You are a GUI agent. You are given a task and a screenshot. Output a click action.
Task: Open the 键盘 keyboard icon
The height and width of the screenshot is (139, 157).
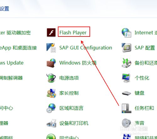tap(127, 93)
